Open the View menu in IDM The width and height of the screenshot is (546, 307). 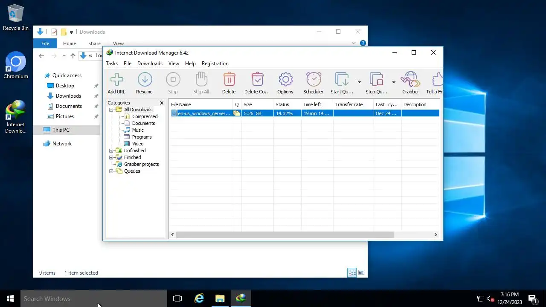pos(174,64)
